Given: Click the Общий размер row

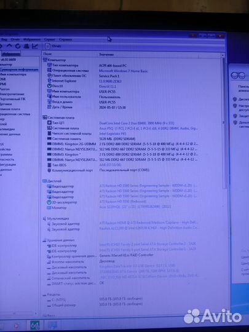Looking at the screenshot, I should pos(95,305).
